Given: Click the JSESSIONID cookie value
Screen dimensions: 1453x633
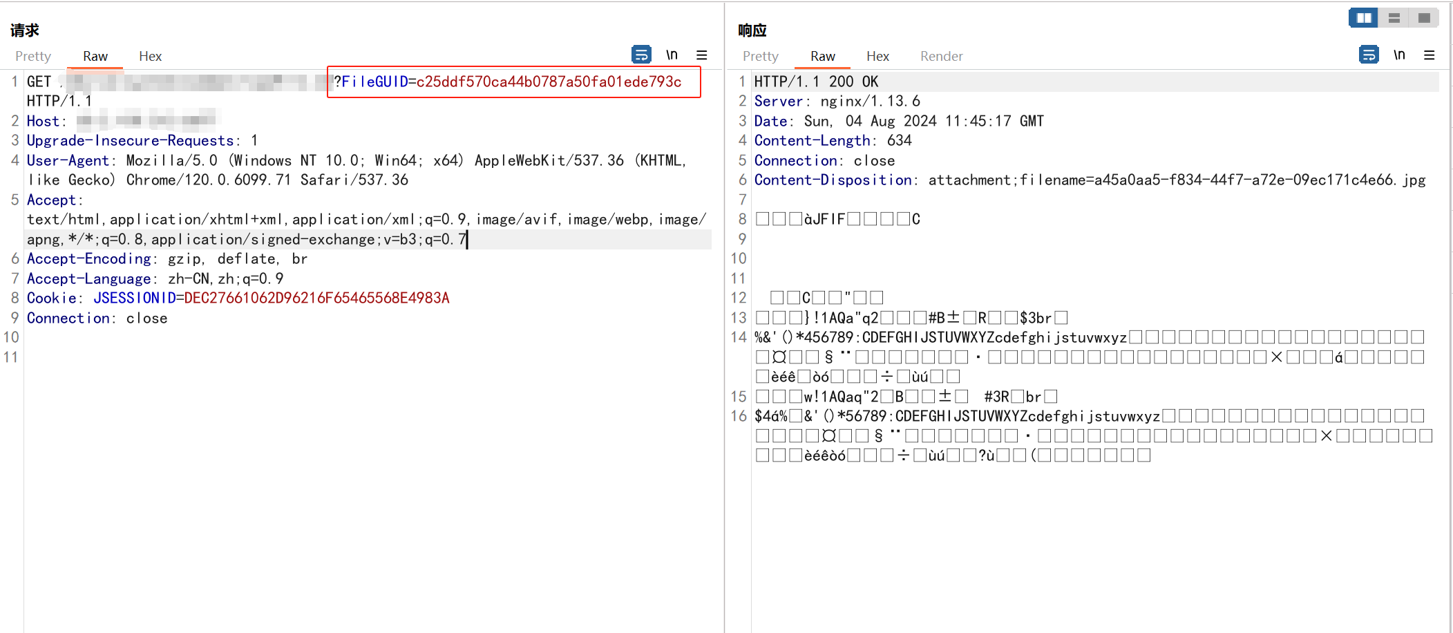Looking at the screenshot, I should click(x=316, y=298).
